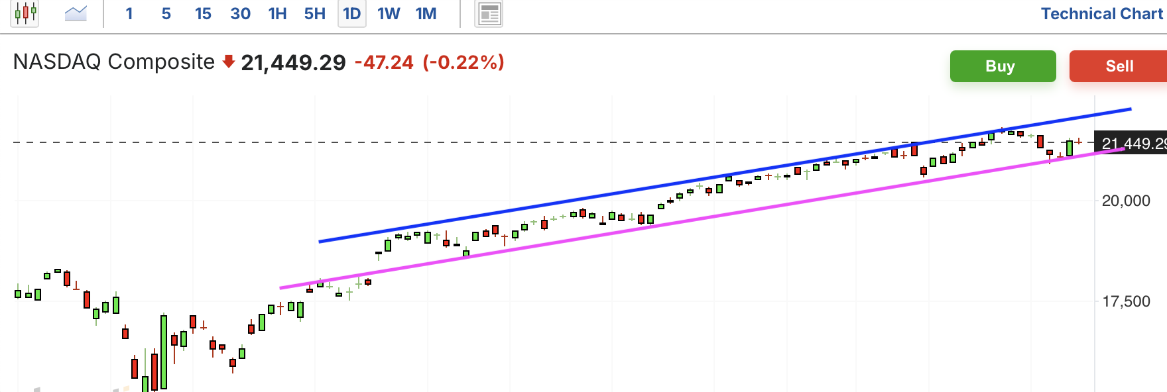This screenshot has width=1167, height=392.
Task: Choose the 1M monthly timeframe
Action: (x=426, y=14)
